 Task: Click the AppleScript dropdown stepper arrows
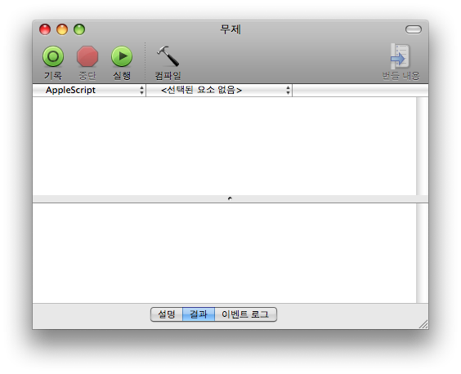(x=141, y=90)
